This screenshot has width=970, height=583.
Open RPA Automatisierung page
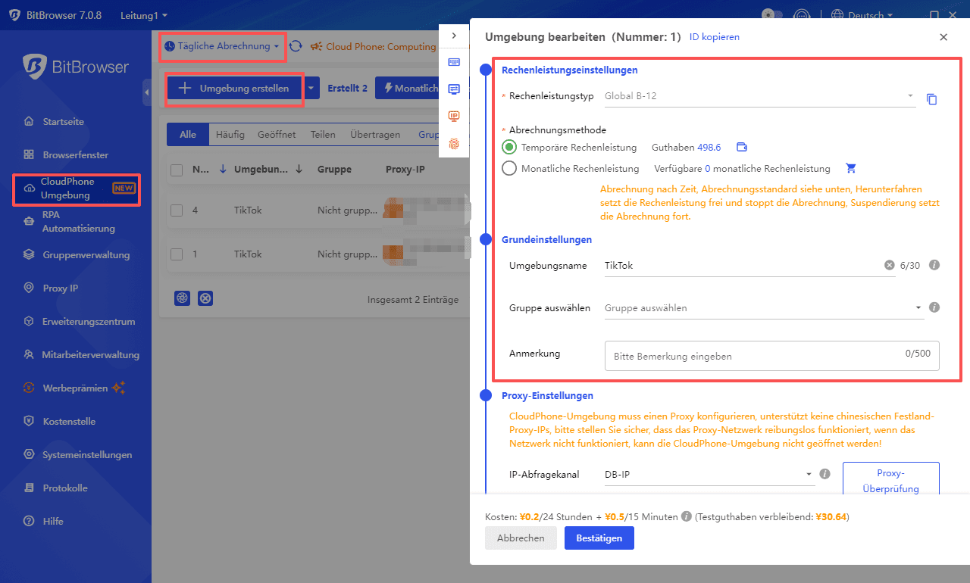point(79,222)
